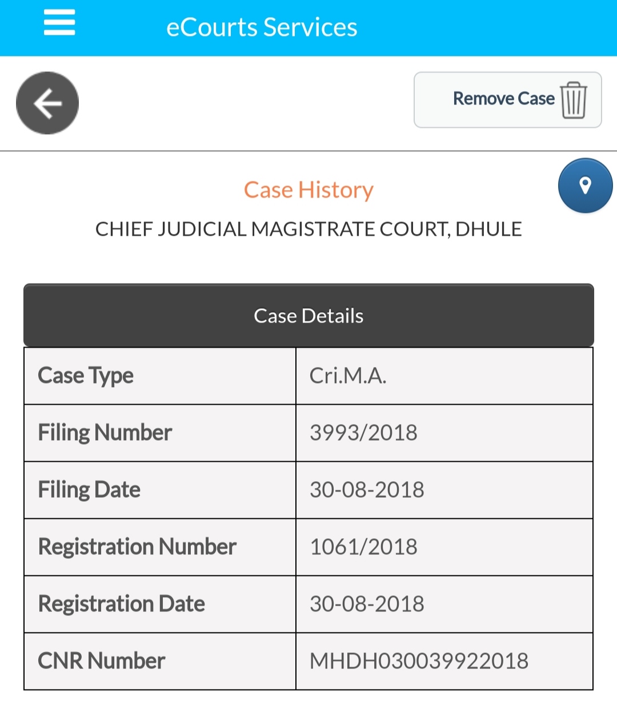
Task: Click the Filing Number value 3993/2018
Action: [x=363, y=433]
